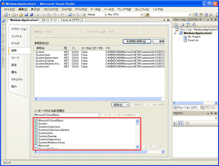Select Form1.vb in Solution Explorer
The image size is (219, 166).
pos(193,40)
